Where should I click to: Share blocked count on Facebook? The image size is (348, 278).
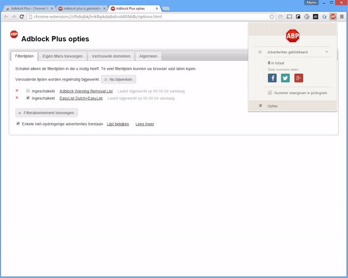(x=272, y=78)
